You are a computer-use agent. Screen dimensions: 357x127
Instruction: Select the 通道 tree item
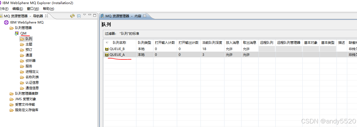[x=29, y=55]
